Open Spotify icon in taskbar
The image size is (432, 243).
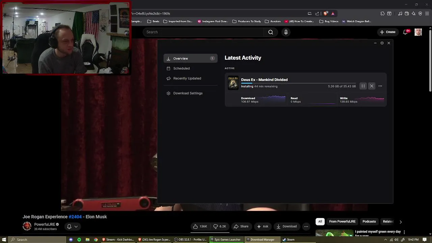79,240
